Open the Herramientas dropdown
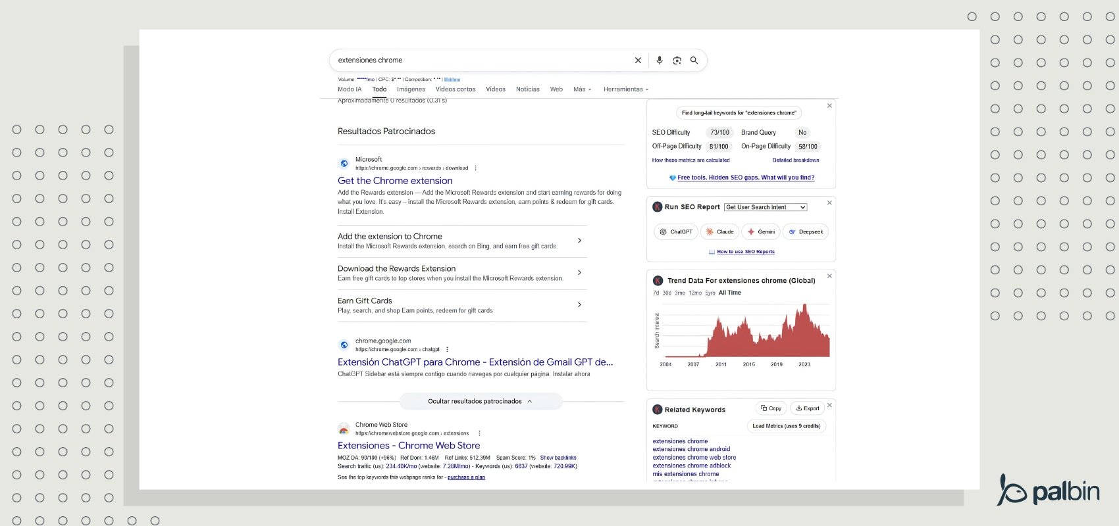The image size is (1119, 526). click(x=626, y=89)
